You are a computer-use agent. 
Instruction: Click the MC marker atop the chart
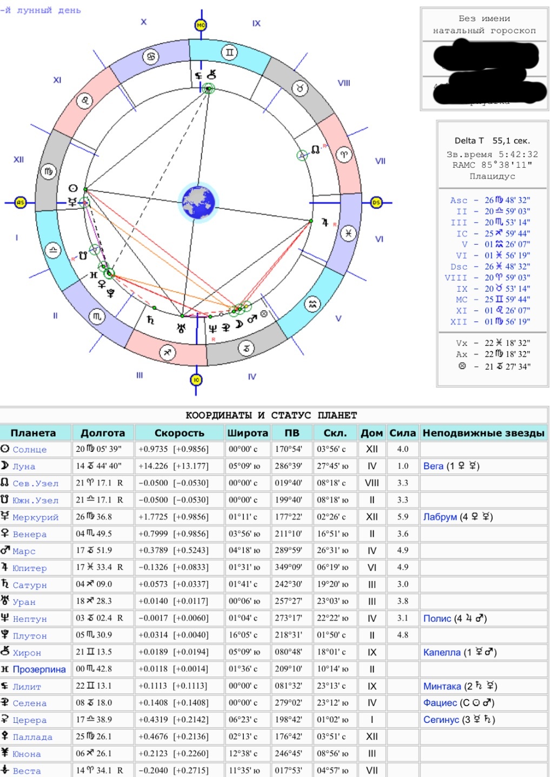(201, 25)
